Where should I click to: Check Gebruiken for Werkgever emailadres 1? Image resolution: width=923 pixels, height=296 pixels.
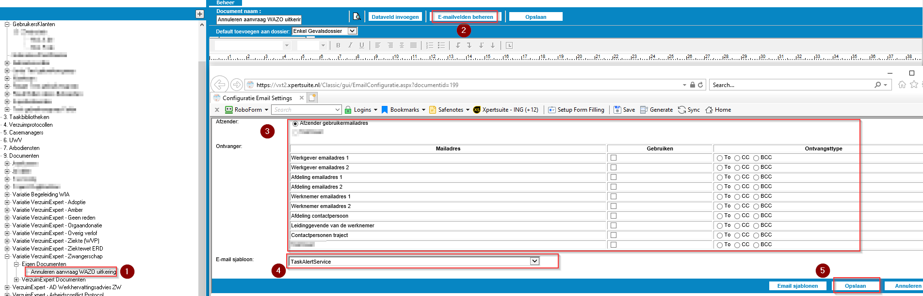(x=614, y=158)
